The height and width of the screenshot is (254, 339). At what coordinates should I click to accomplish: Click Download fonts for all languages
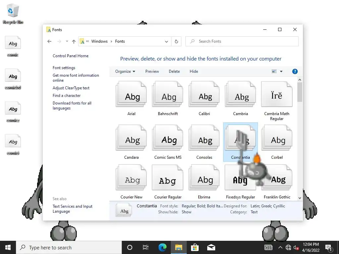coord(72,106)
